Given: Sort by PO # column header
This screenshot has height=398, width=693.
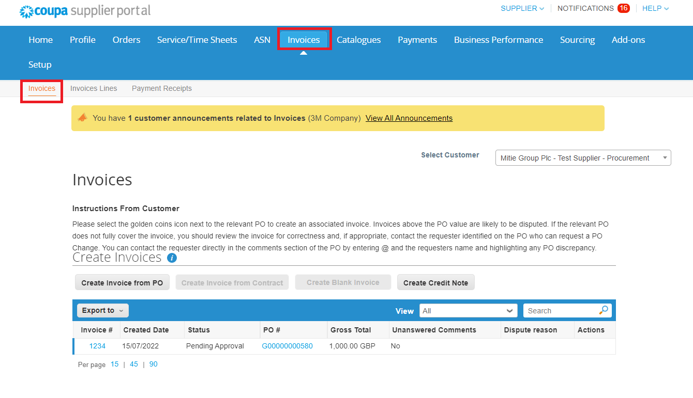Looking at the screenshot, I should [x=272, y=330].
